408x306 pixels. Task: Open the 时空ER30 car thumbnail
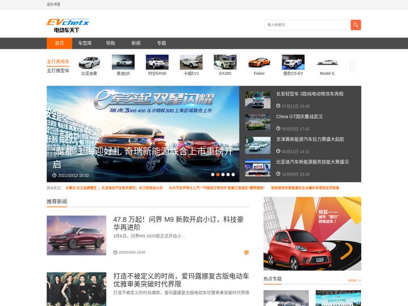(157, 62)
